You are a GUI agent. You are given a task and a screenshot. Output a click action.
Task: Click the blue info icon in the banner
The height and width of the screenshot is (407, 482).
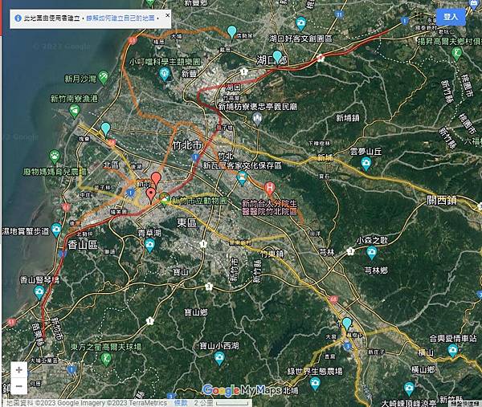(x=18, y=18)
